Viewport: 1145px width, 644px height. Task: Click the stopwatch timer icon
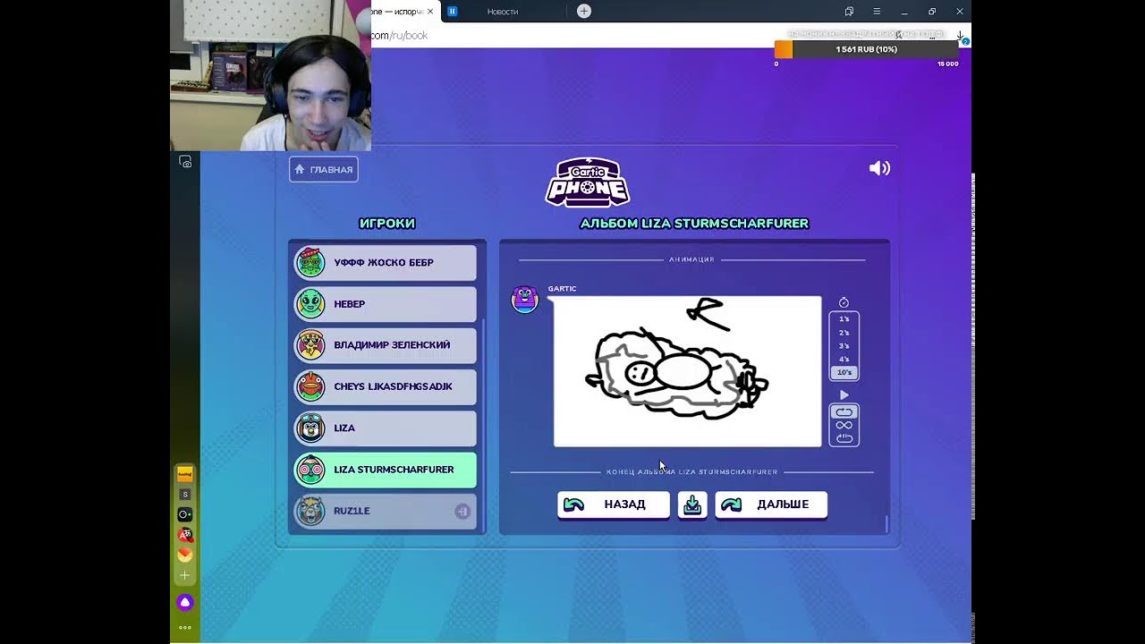[x=844, y=302]
